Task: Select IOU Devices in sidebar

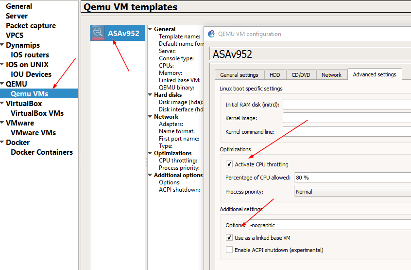Action: 31,74
